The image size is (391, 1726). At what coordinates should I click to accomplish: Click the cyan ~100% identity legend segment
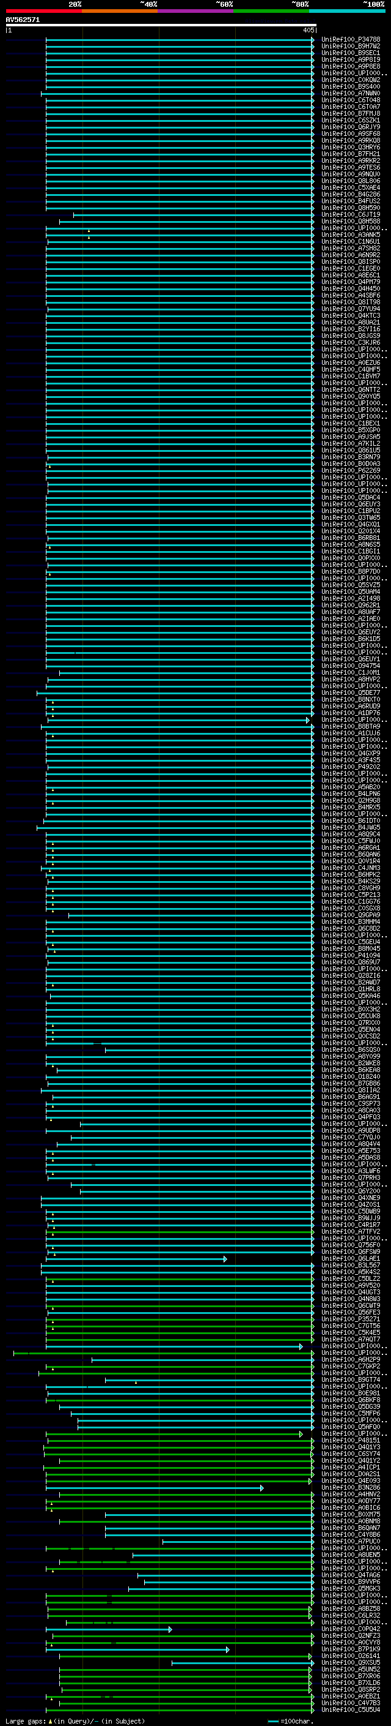(348, 11)
